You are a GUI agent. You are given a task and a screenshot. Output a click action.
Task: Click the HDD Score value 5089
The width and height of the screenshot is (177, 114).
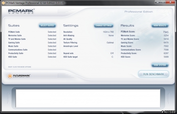(x=166, y=57)
